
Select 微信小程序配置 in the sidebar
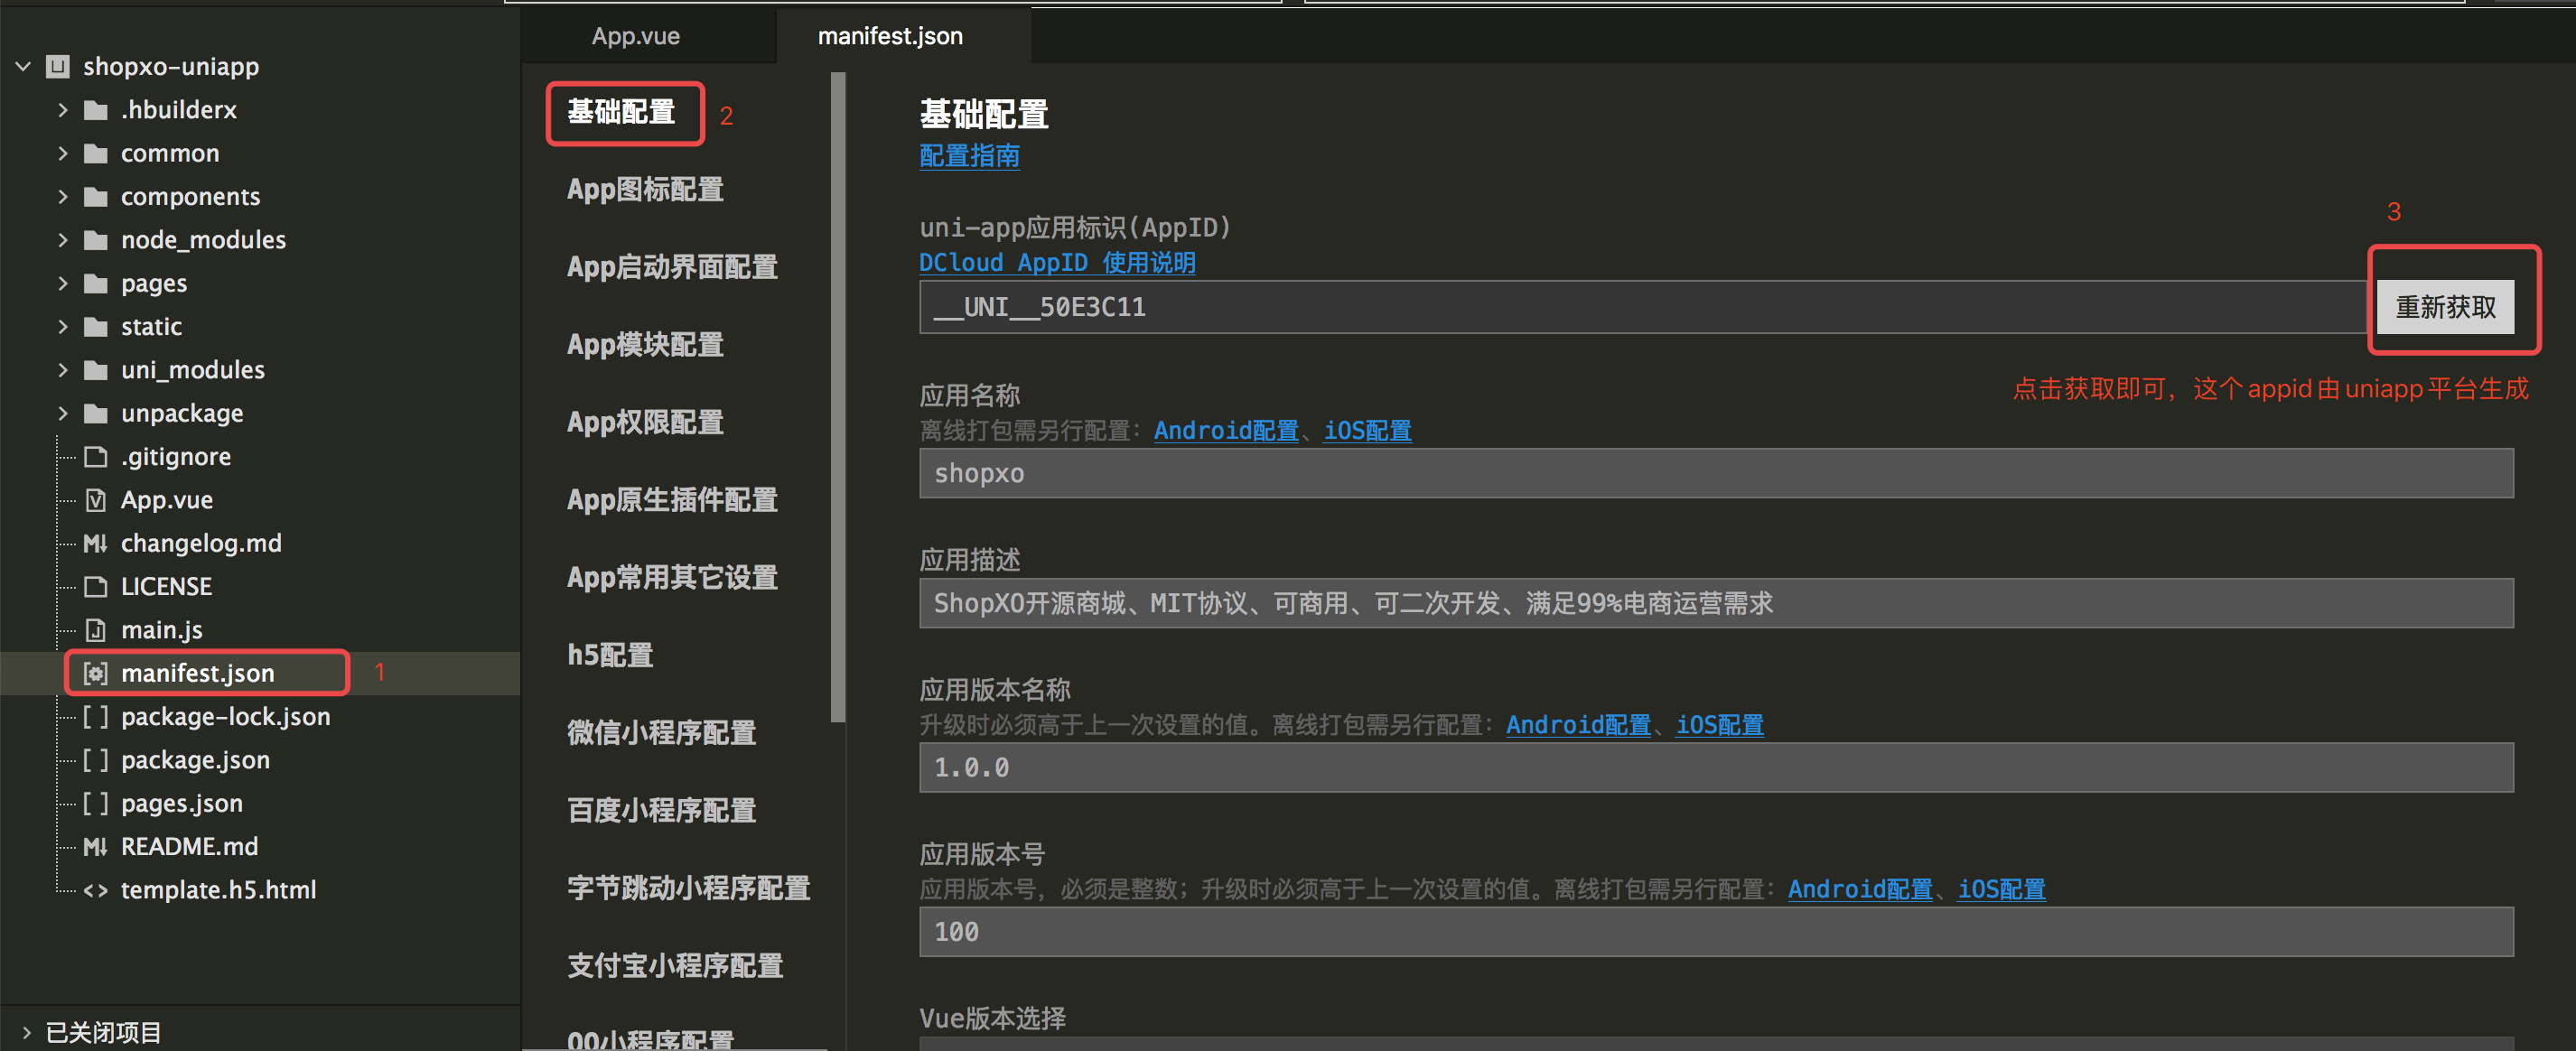pyautogui.click(x=661, y=733)
